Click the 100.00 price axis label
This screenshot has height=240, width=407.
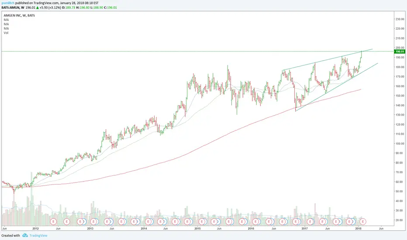click(x=400, y=144)
